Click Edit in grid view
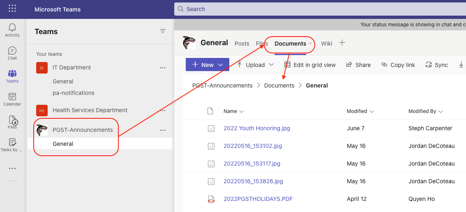The image size is (466, 212). click(x=310, y=65)
